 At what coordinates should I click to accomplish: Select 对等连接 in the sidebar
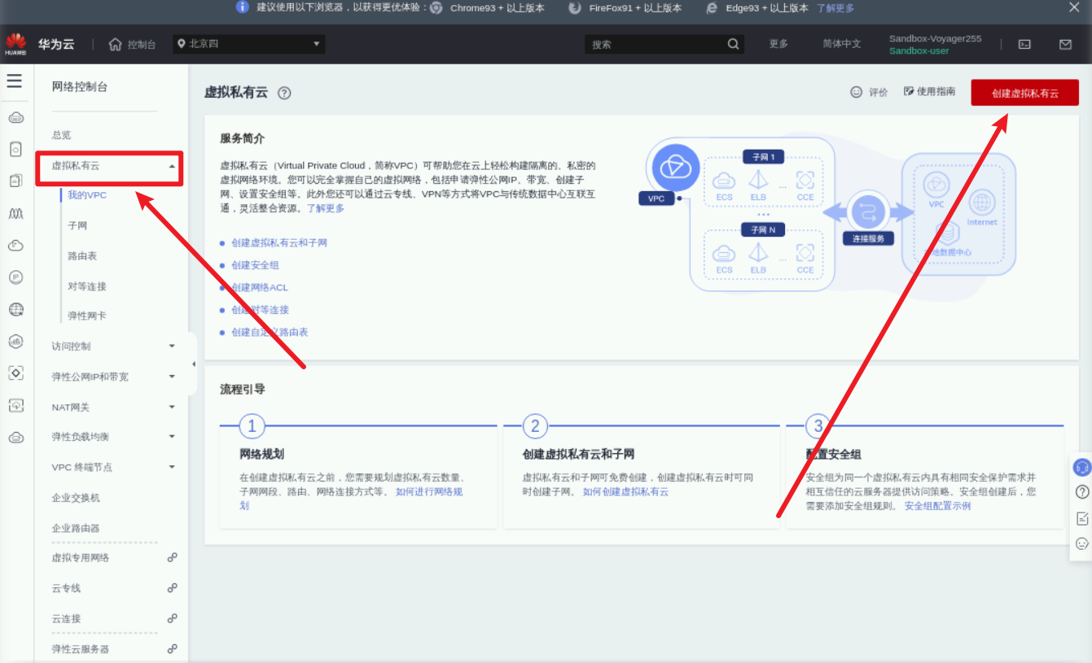point(87,286)
